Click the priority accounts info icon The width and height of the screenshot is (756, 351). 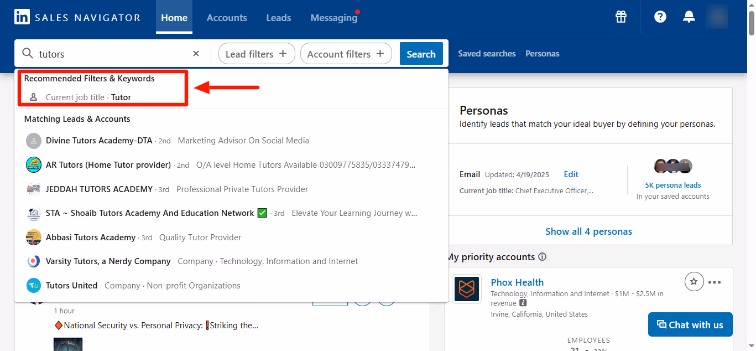[543, 257]
